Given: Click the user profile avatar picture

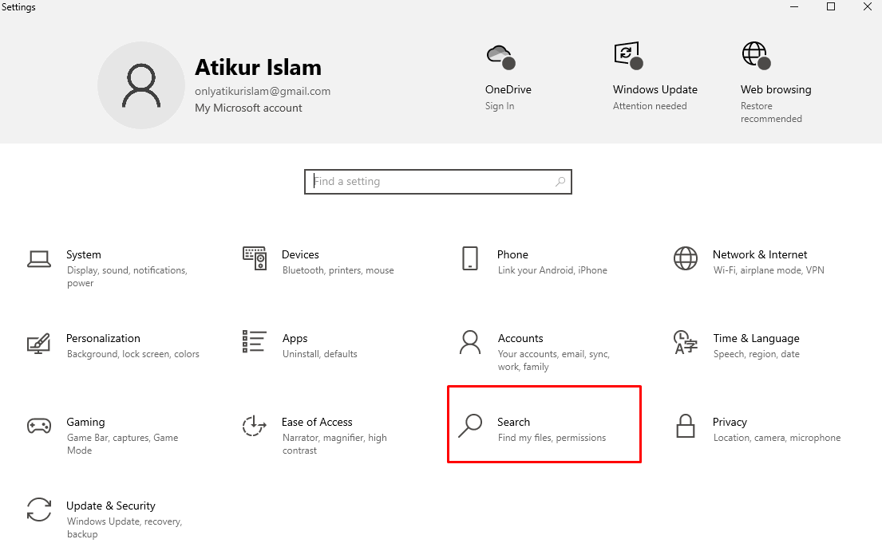Looking at the screenshot, I should coord(141,85).
